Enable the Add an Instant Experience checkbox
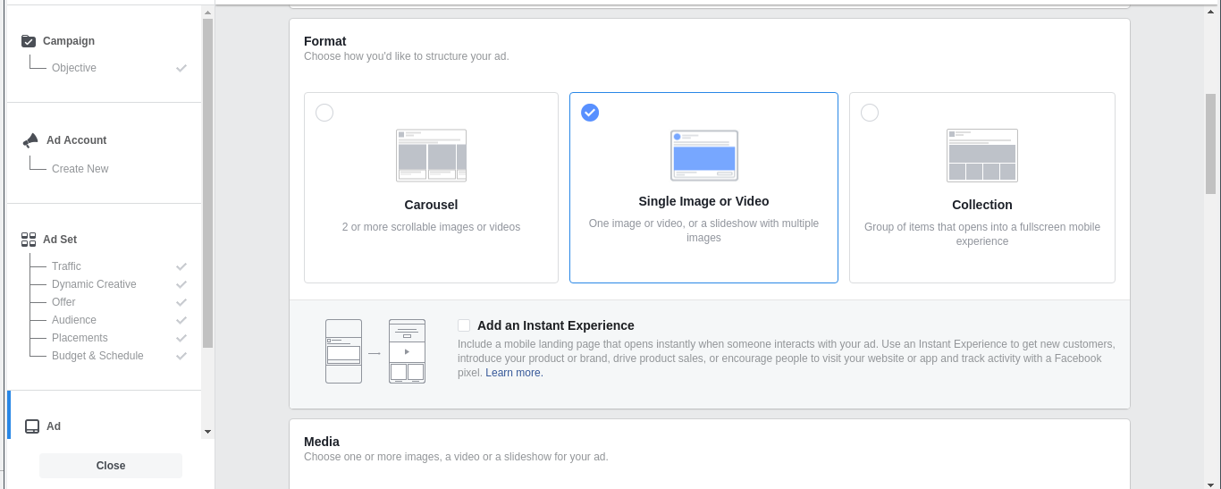The height and width of the screenshot is (489, 1221). click(464, 325)
